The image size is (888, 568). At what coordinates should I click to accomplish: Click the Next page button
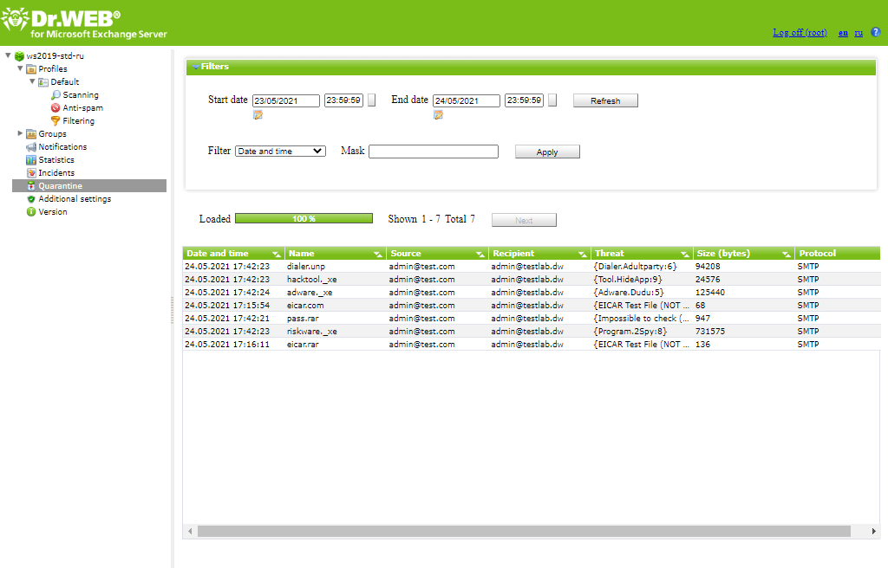point(524,220)
